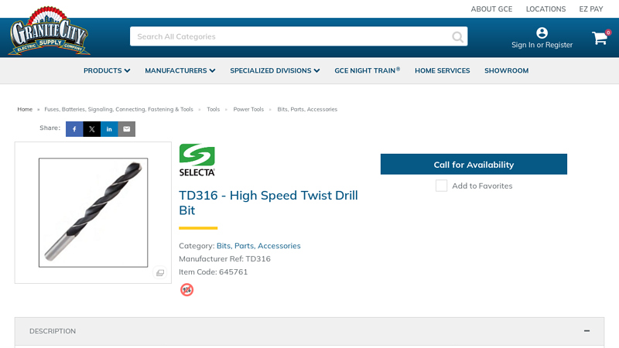
Task: Go to Home breadcrumb
Action: (x=25, y=109)
